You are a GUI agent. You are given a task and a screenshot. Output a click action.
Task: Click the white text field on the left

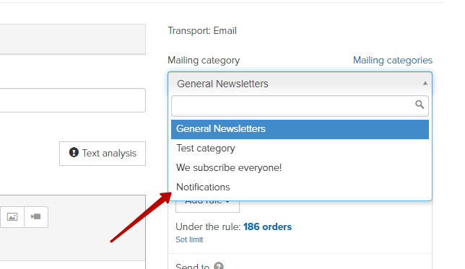tap(73, 100)
